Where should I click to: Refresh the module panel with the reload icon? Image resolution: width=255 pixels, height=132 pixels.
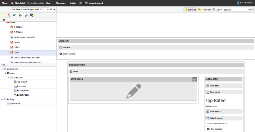[51, 10]
